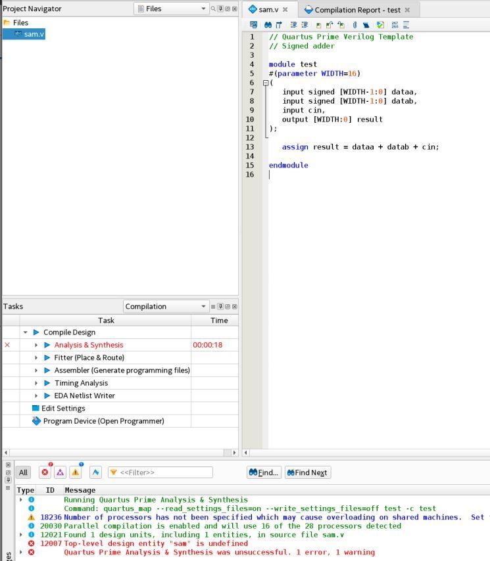
Task: Toggle error messages filter in Messages panel
Action: click(45, 472)
